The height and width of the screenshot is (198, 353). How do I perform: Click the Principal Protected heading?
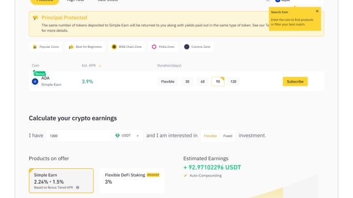[64, 18]
